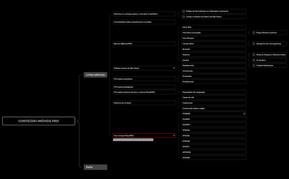Image resolution: width=289 pixels, height=179 pixels.
Task: Open the note icon on Prédios ícones de São Paulo
Action: pos(174,68)
